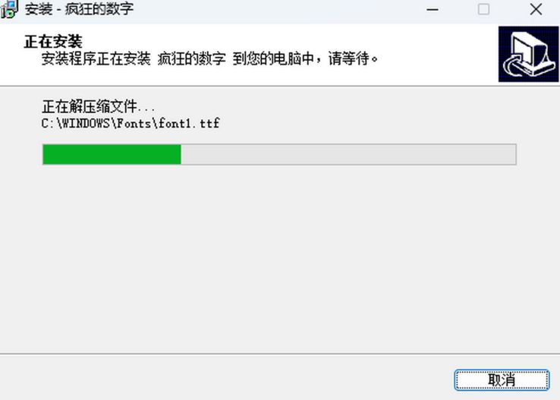Click the green filled part of the progress bar
560x400 pixels.
112,154
